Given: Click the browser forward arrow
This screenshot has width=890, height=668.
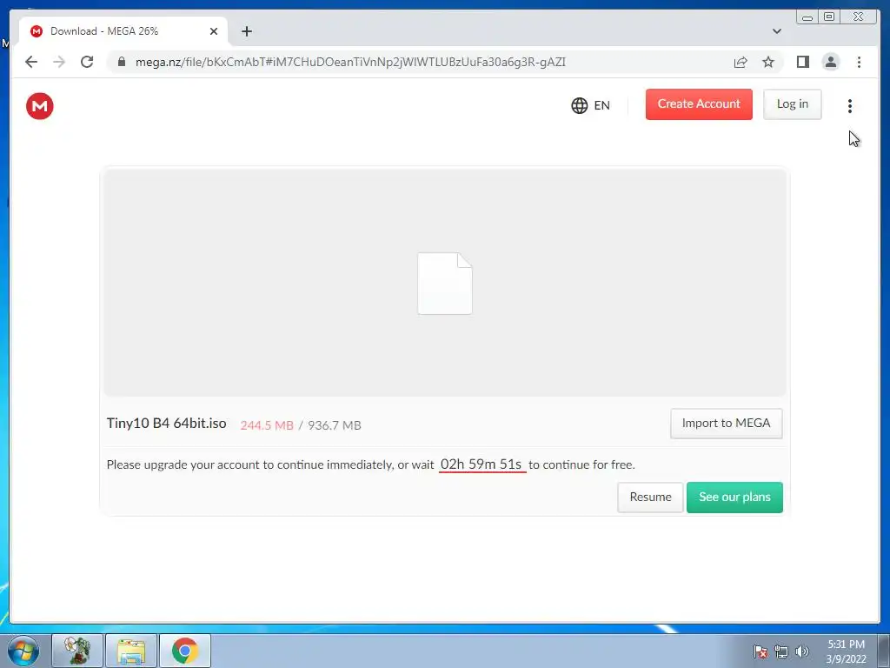Looking at the screenshot, I should (59, 62).
